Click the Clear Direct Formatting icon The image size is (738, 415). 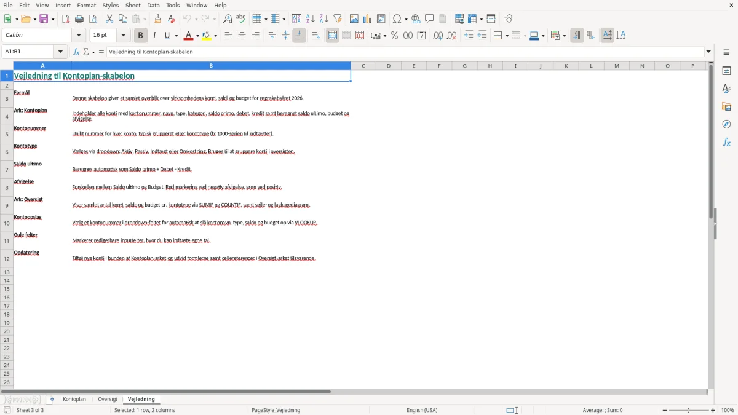pyautogui.click(x=171, y=19)
